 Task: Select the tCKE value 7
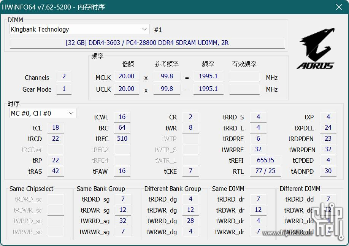190,171
